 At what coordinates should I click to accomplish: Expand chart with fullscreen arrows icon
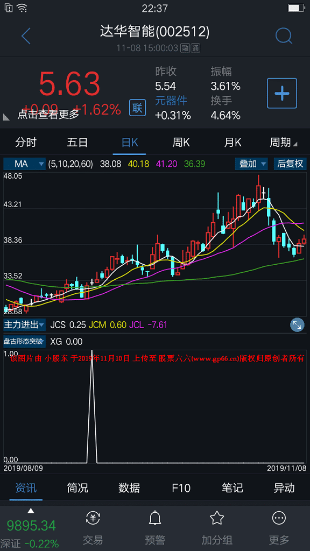pyautogui.click(x=297, y=325)
